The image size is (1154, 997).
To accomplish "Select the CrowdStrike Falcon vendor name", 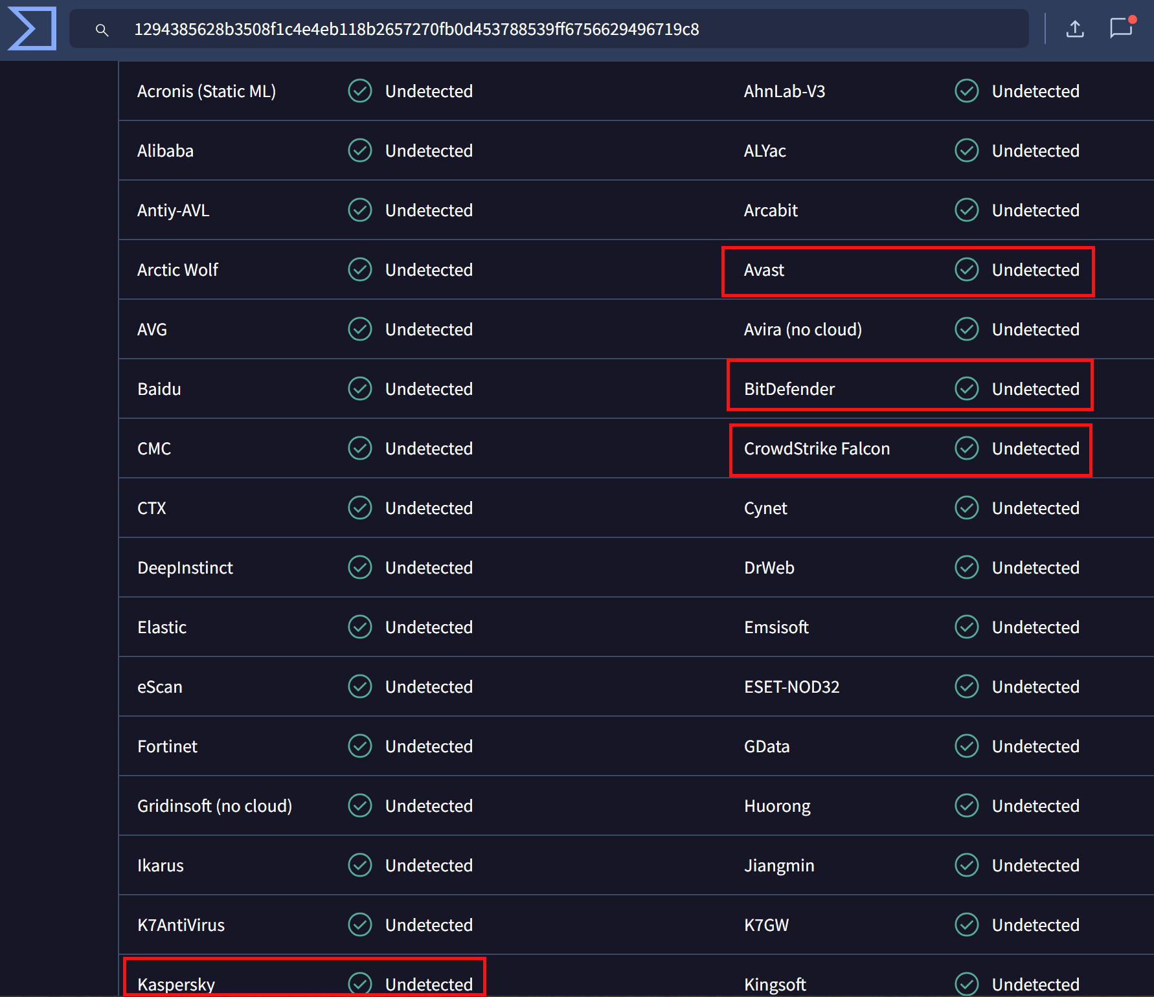I will point(817,449).
